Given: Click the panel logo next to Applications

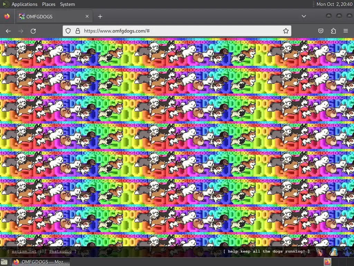Looking at the screenshot, I should coord(6,4).
